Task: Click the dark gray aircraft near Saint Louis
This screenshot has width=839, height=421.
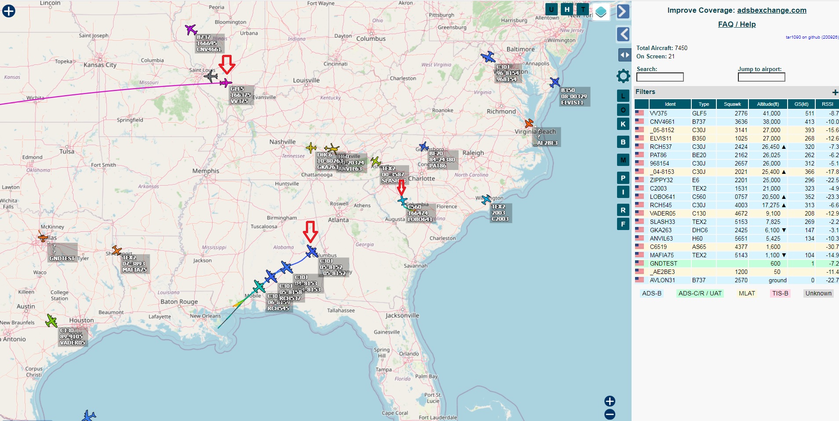Action: tap(211, 76)
